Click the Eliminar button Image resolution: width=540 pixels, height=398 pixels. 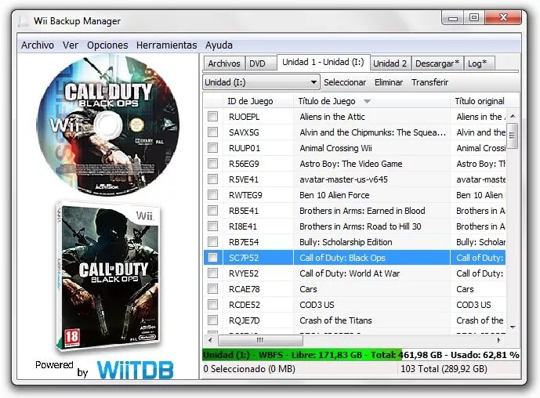tap(389, 82)
